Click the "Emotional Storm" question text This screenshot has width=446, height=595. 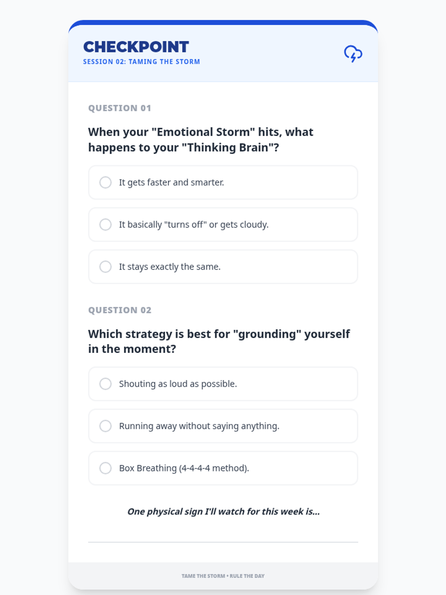tap(201, 140)
